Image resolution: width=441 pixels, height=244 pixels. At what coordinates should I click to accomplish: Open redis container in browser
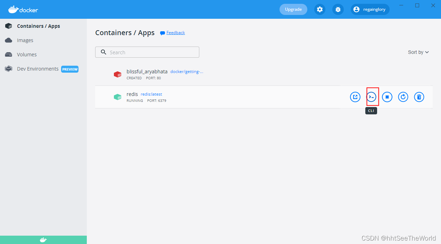(x=355, y=97)
